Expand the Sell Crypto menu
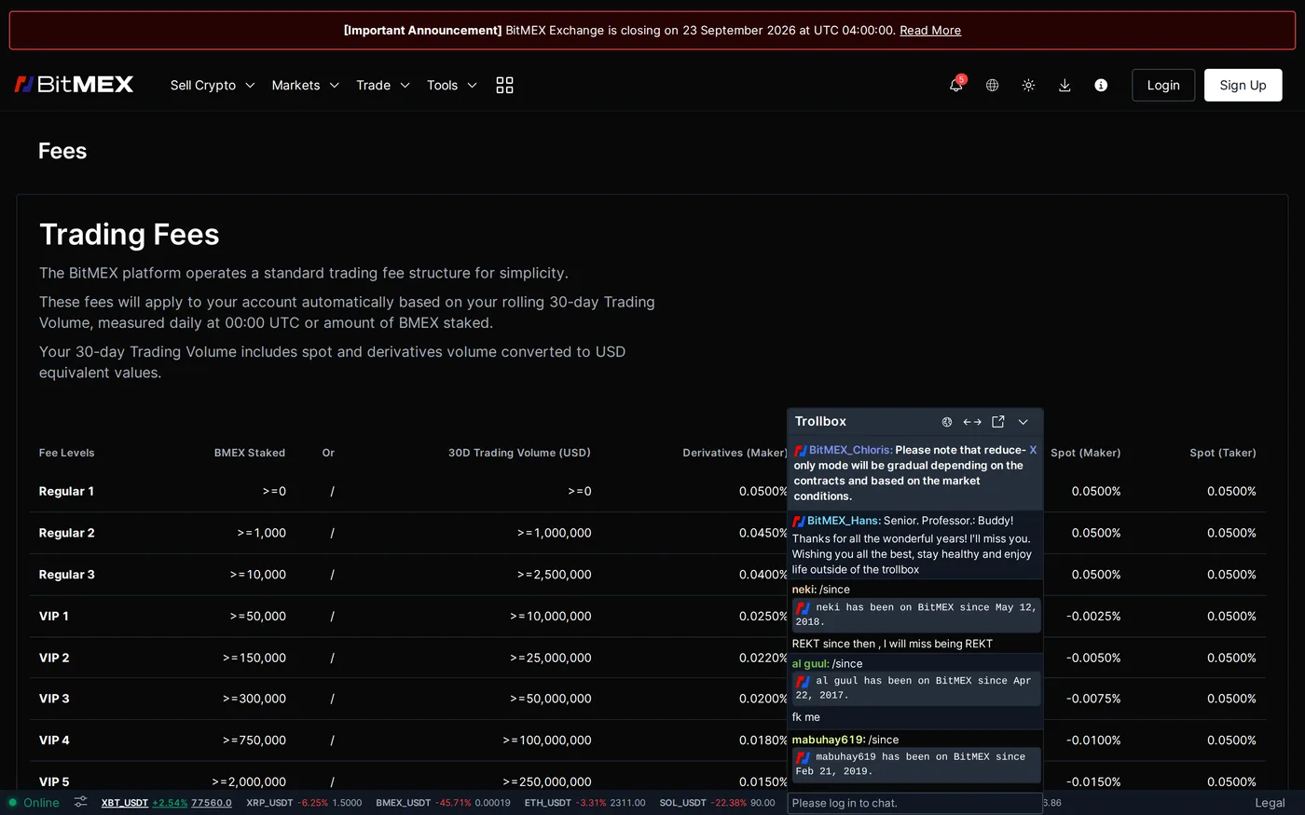This screenshot has width=1305, height=815. (x=213, y=85)
